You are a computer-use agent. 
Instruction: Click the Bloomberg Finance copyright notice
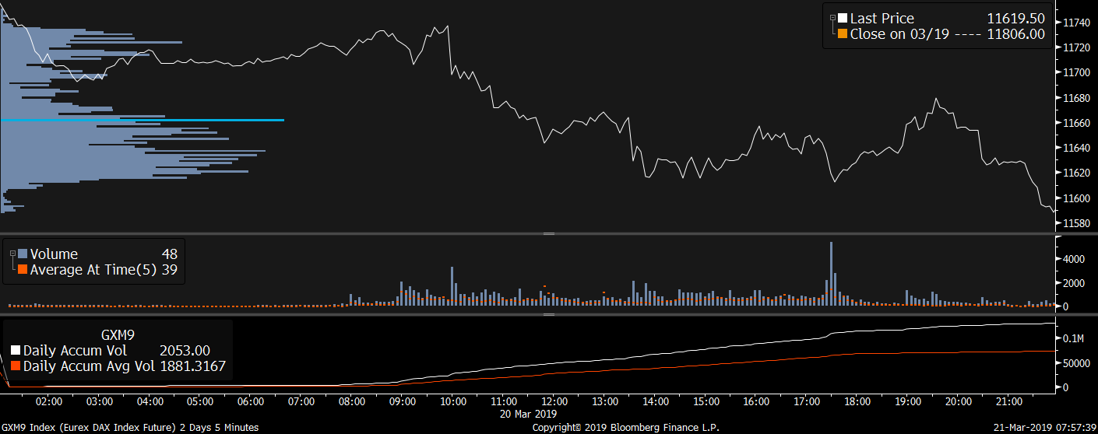point(625,427)
